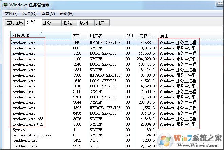Sort by PID column header
The height and width of the screenshot is (150, 224).
click(x=79, y=35)
